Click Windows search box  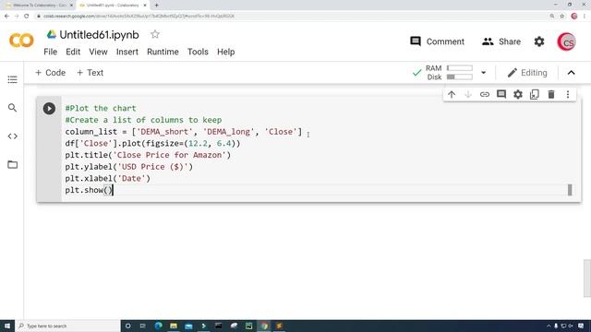(x=67, y=326)
